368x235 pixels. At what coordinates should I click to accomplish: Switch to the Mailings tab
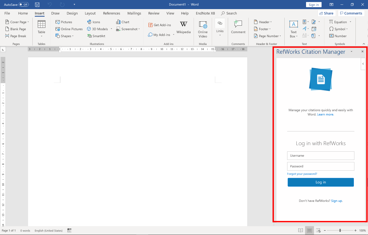(134, 13)
